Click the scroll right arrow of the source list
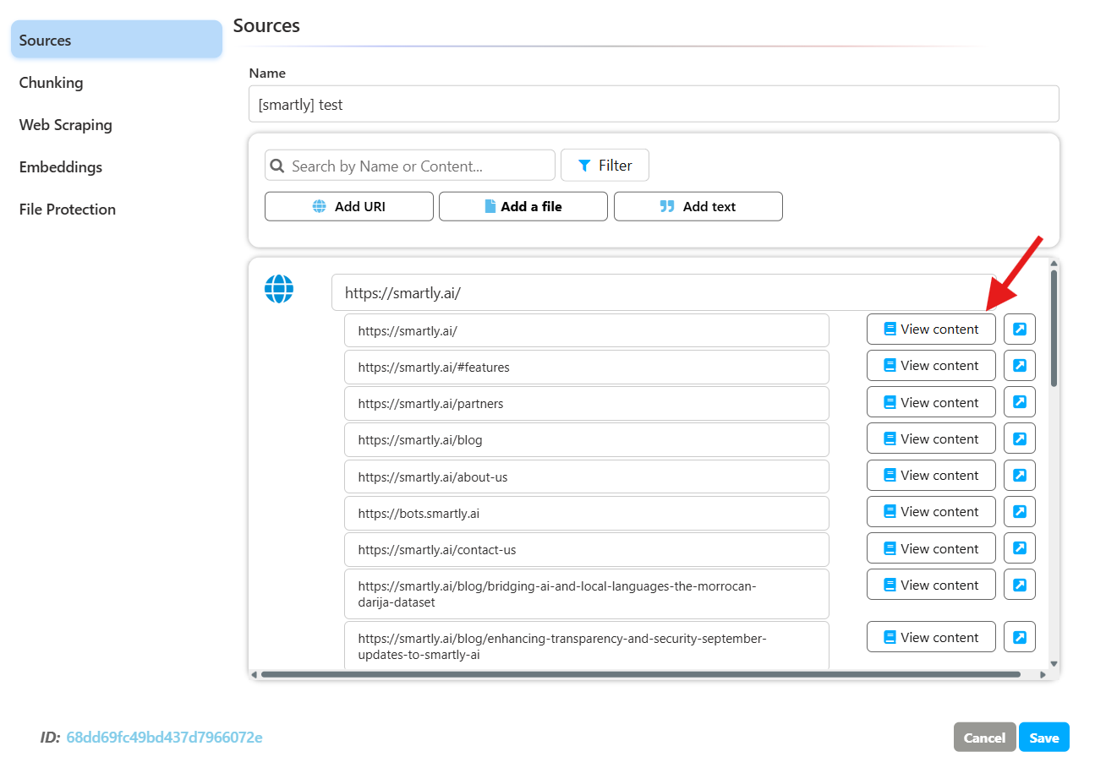The width and height of the screenshot is (1095, 757). [1043, 674]
